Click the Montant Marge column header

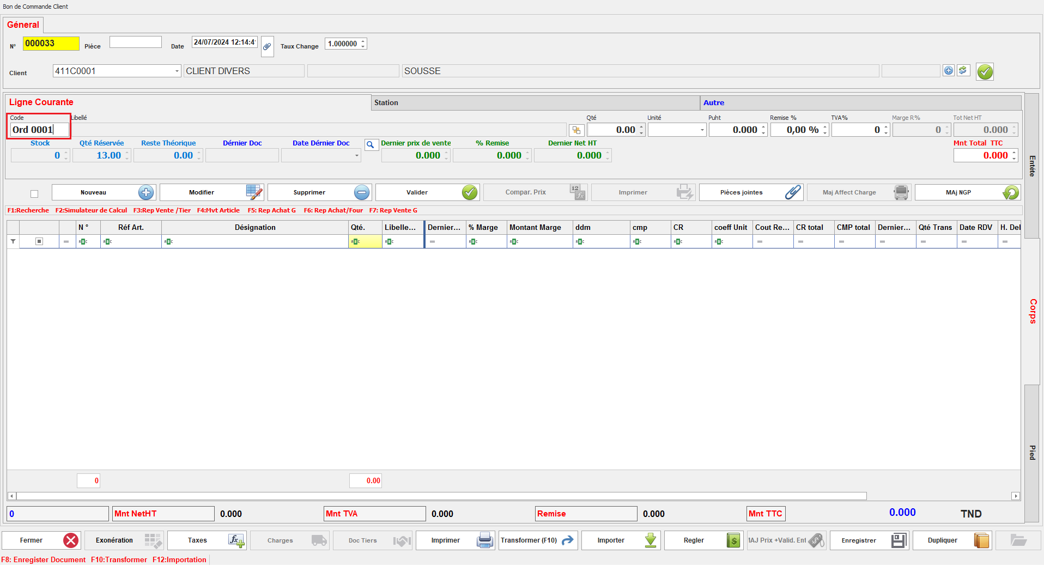click(540, 227)
